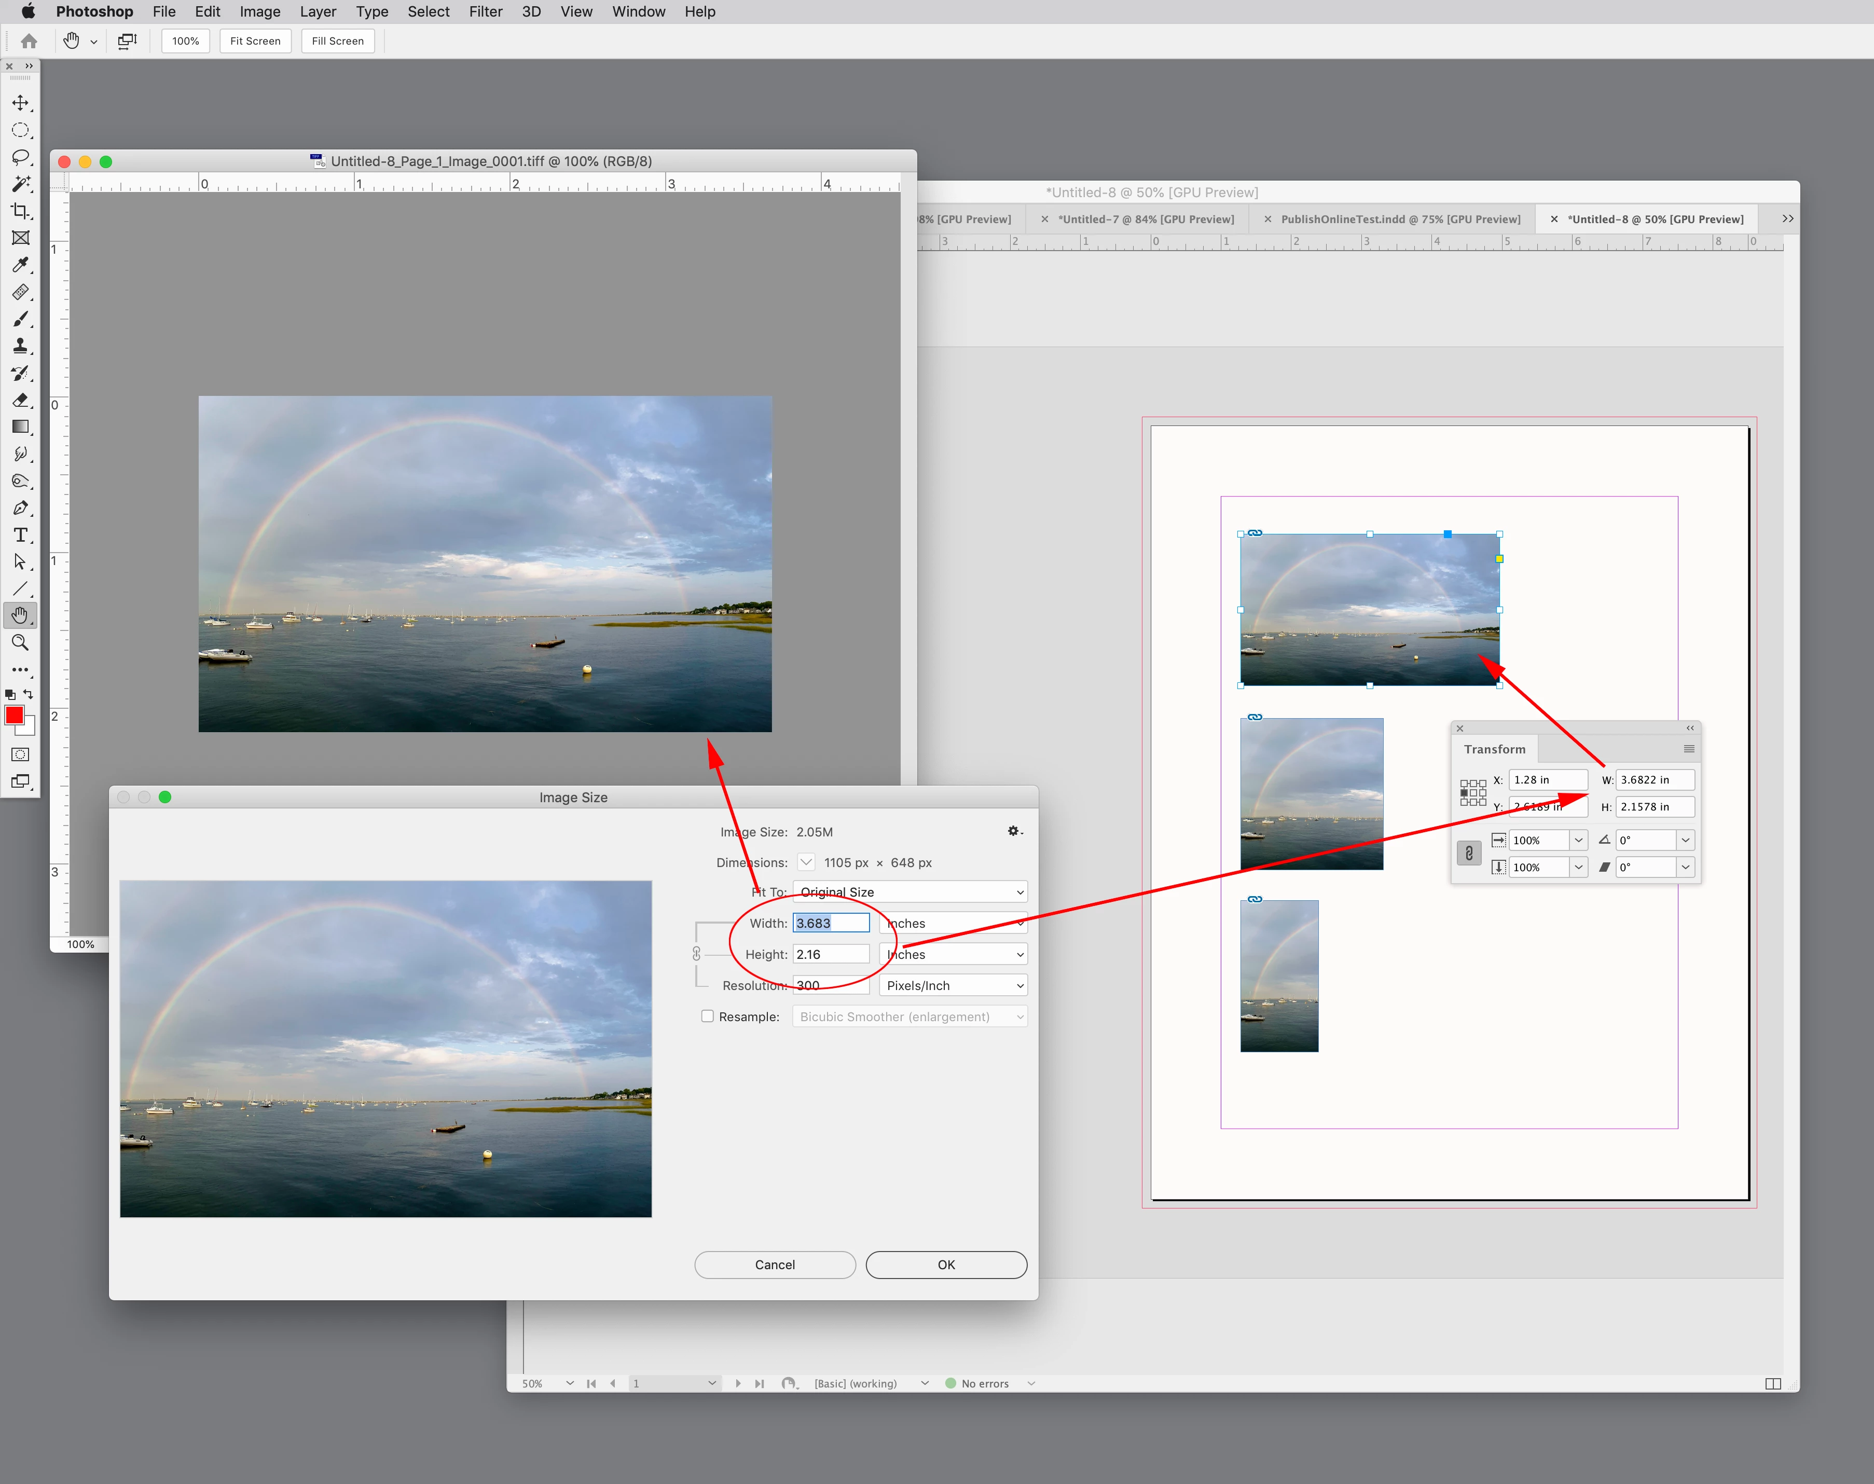The height and width of the screenshot is (1484, 1874).
Task: Click the Image Size gear settings icon
Action: coord(1014,831)
